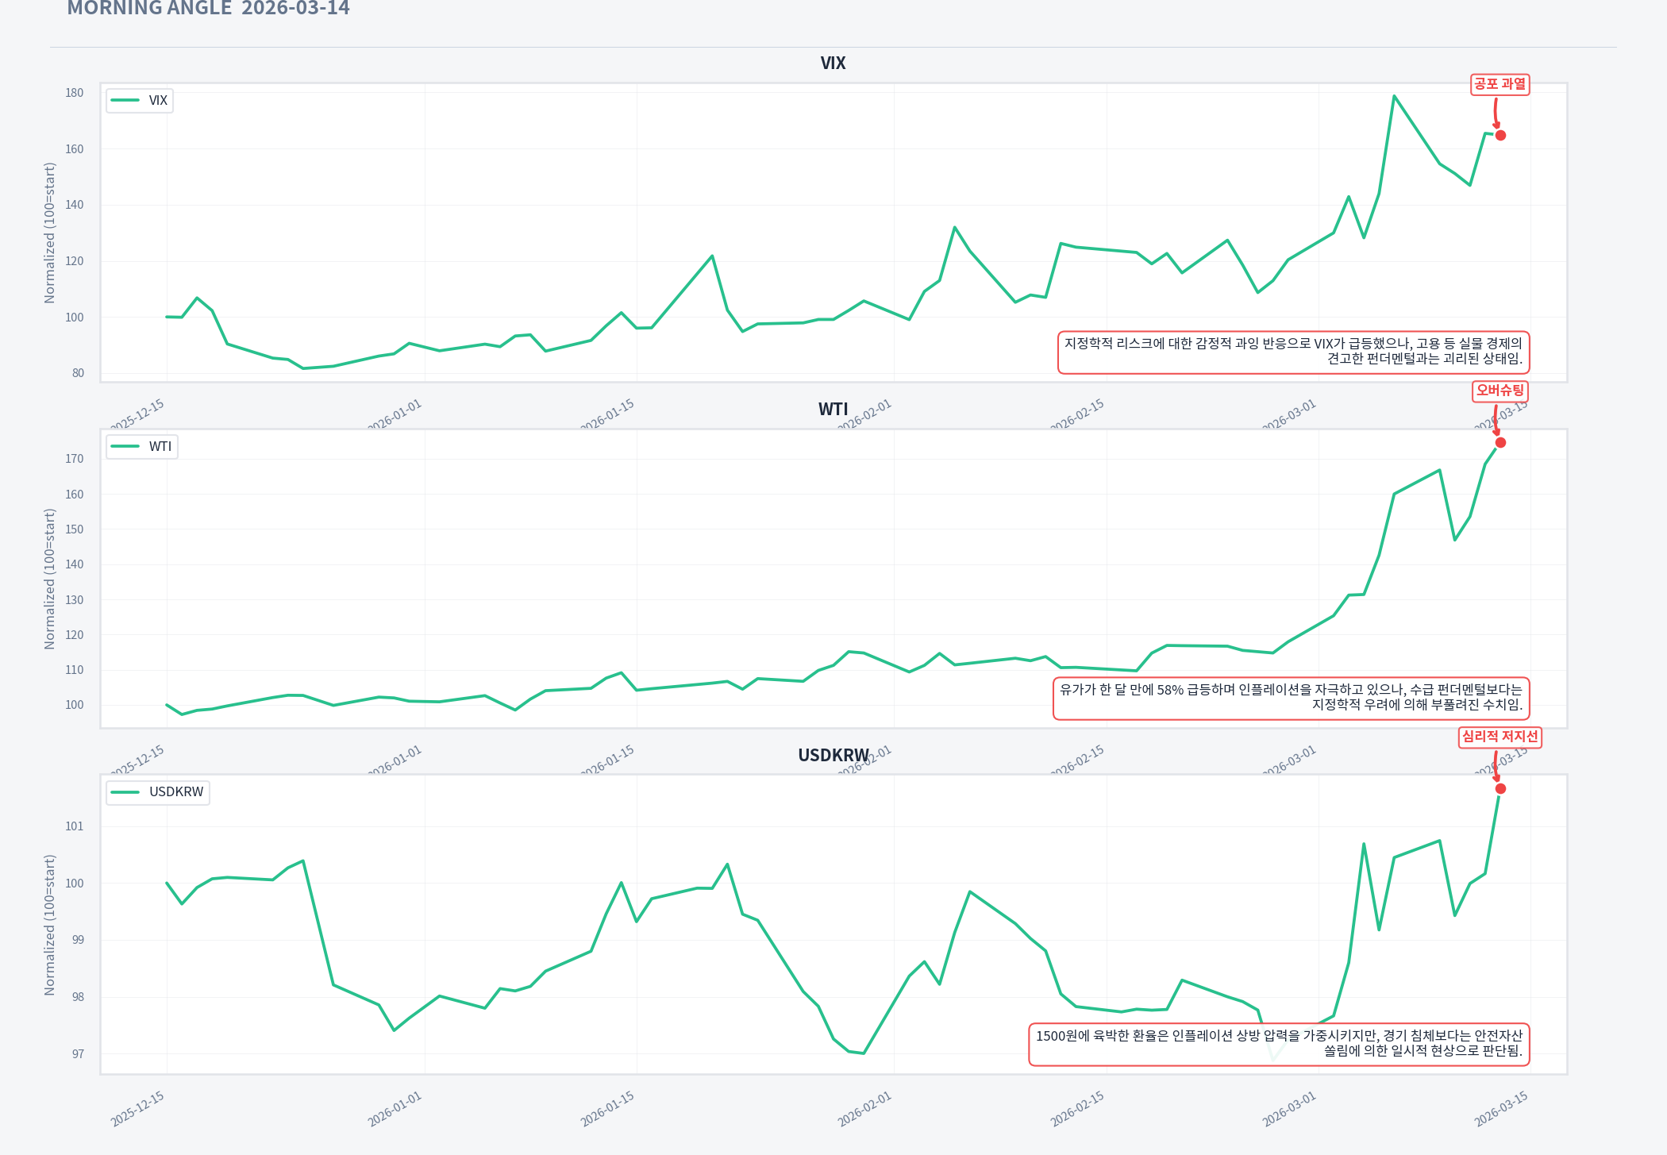This screenshot has height=1155, width=1667.
Task: Click the USDKRW legend entry
Action: [175, 792]
